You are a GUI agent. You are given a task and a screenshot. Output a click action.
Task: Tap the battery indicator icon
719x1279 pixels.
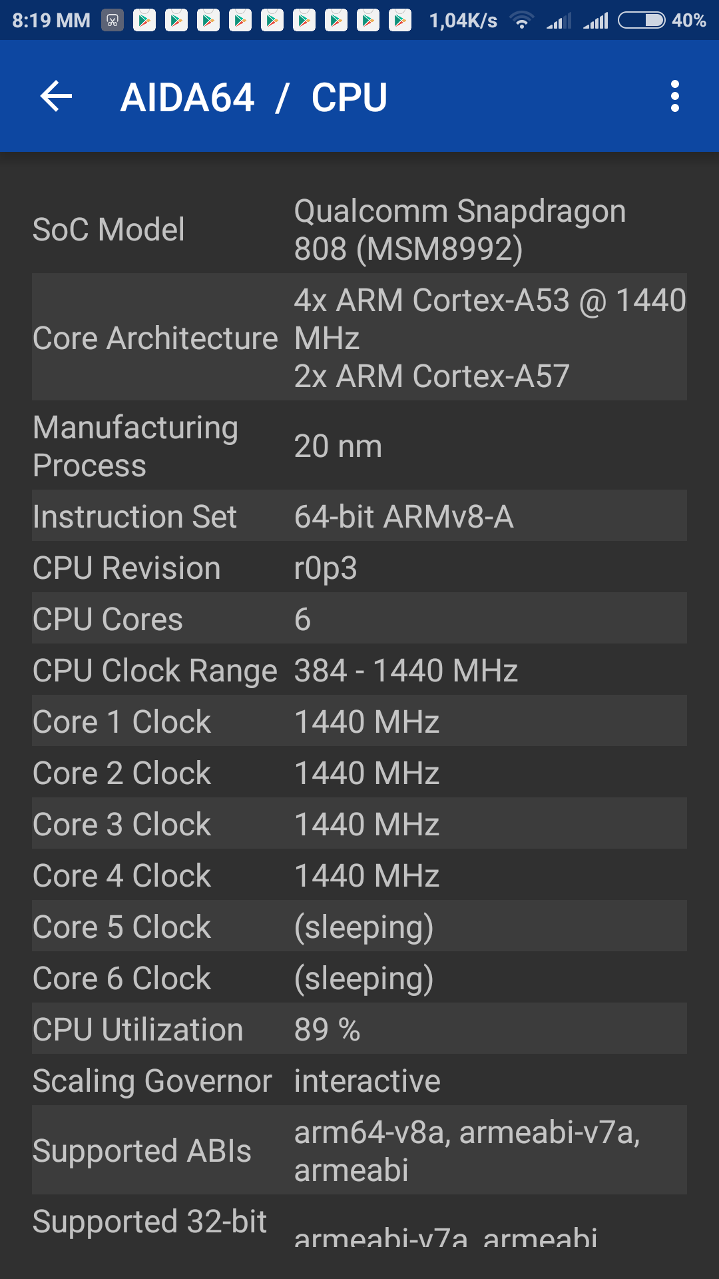[x=641, y=21]
